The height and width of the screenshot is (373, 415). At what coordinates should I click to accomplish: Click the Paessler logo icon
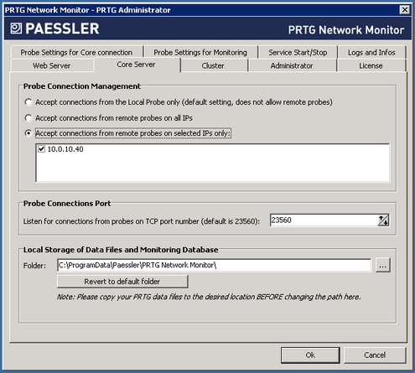[16, 28]
